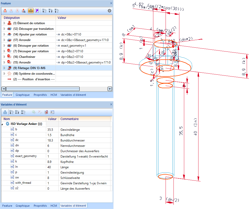249x209 pixels.
Task: Expand the (1) Élément de rotation node
Action: tap(4, 23)
